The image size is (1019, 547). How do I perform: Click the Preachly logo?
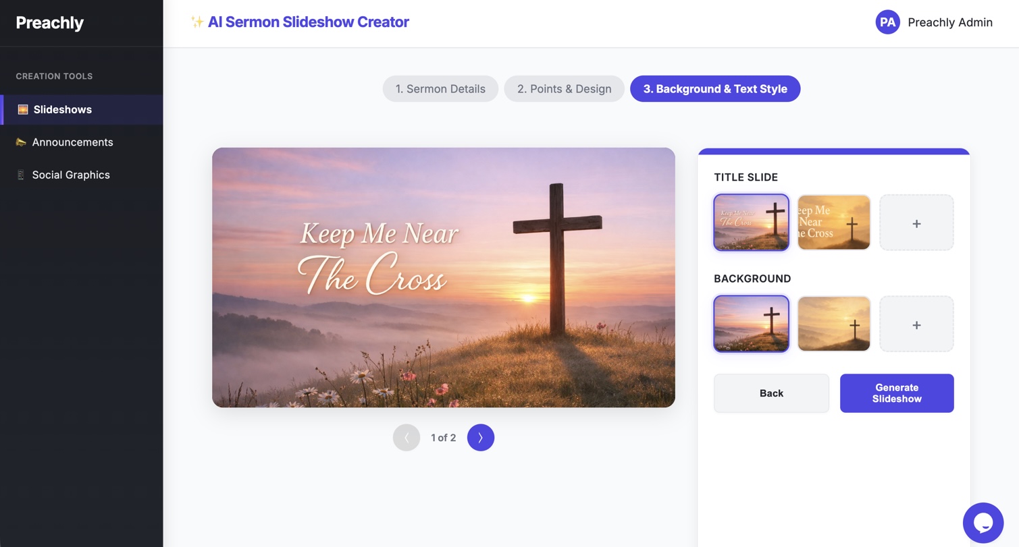pyautogui.click(x=50, y=23)
